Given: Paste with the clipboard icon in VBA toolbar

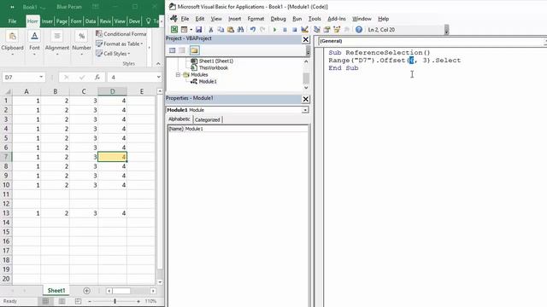Looking at the screenshot, I should click(231, 30).
